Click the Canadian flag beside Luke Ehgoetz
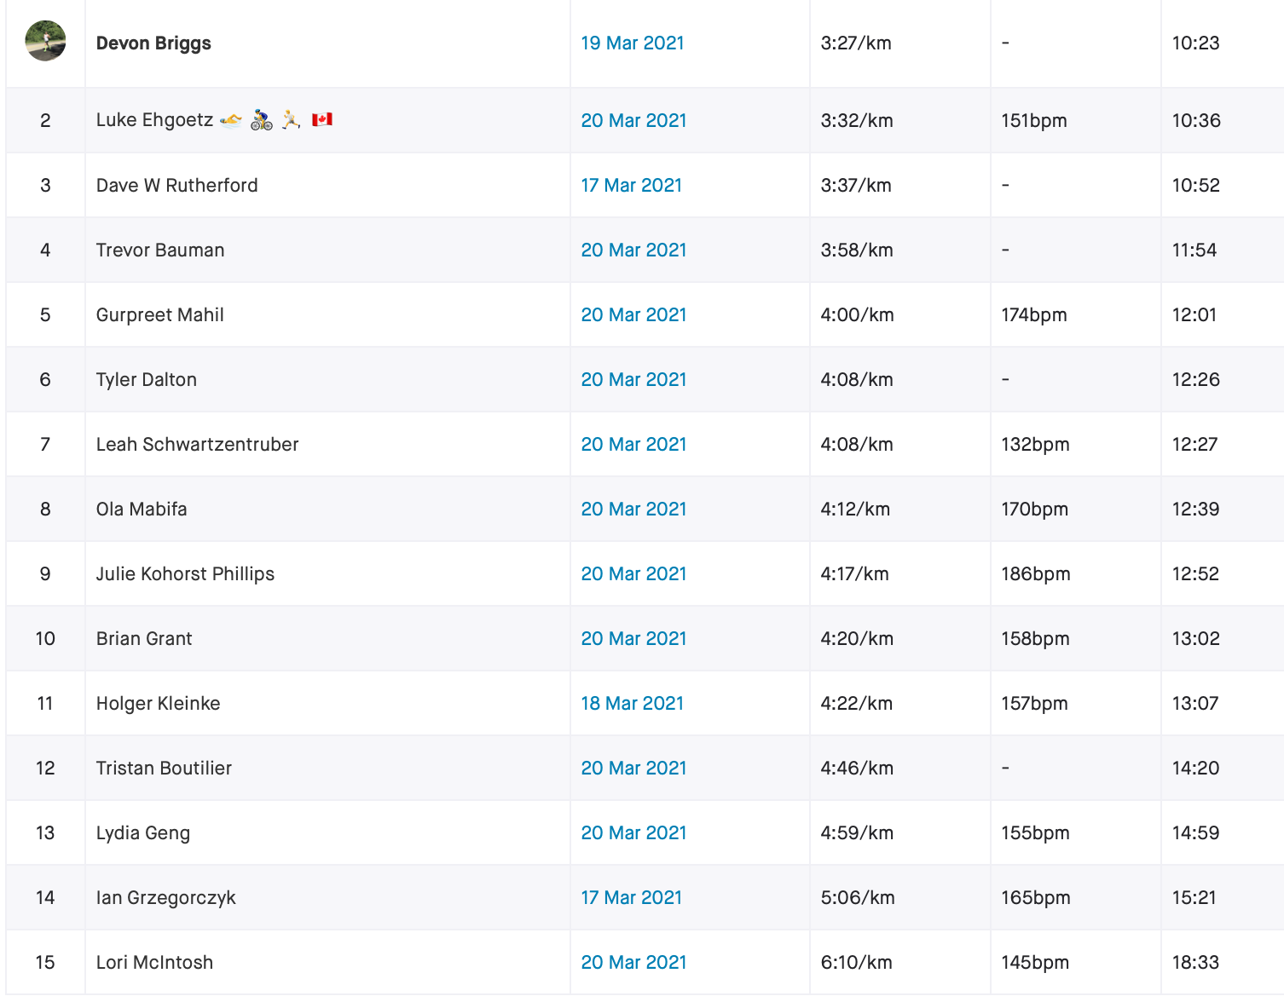The width and height of the screenshot is (1284, 1002). tap(322, 120)
